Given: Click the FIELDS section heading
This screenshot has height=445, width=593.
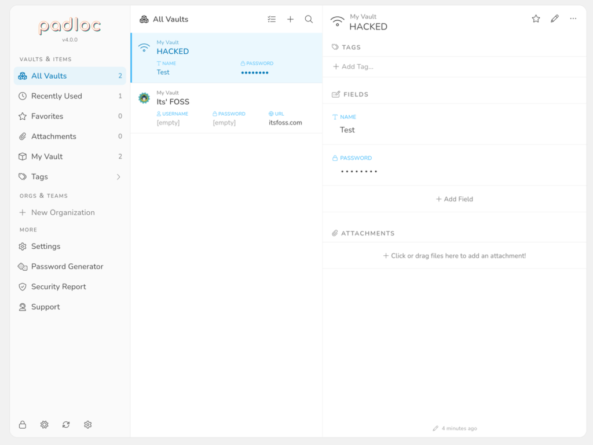Looking at the screenshot, I should click(356, 94).
